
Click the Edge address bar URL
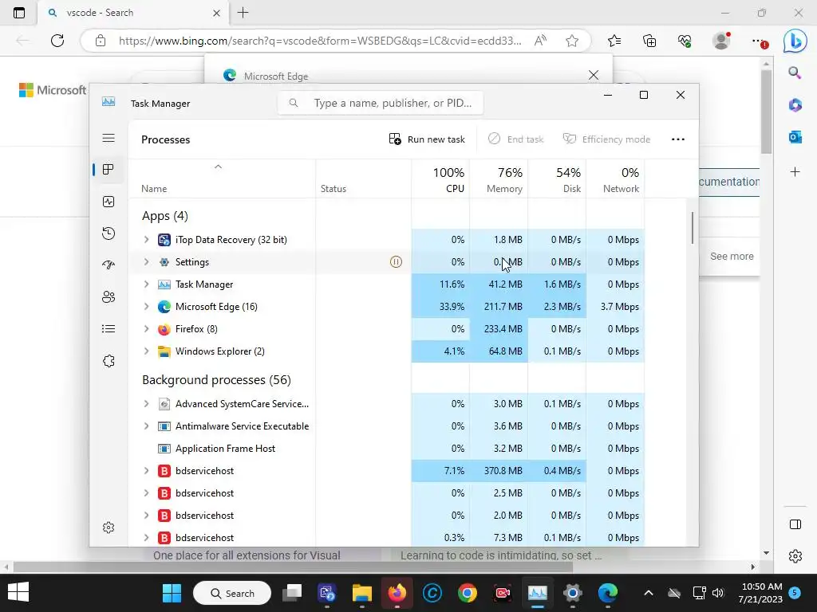point(320,41)
